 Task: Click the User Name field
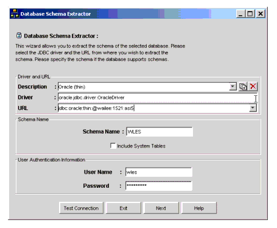(x=159, y=172)
